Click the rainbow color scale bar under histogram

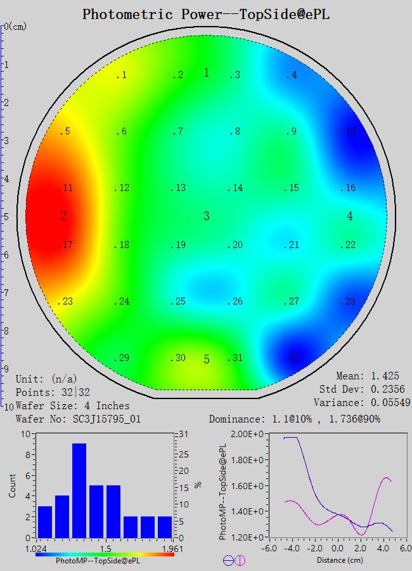coord(105,554)
